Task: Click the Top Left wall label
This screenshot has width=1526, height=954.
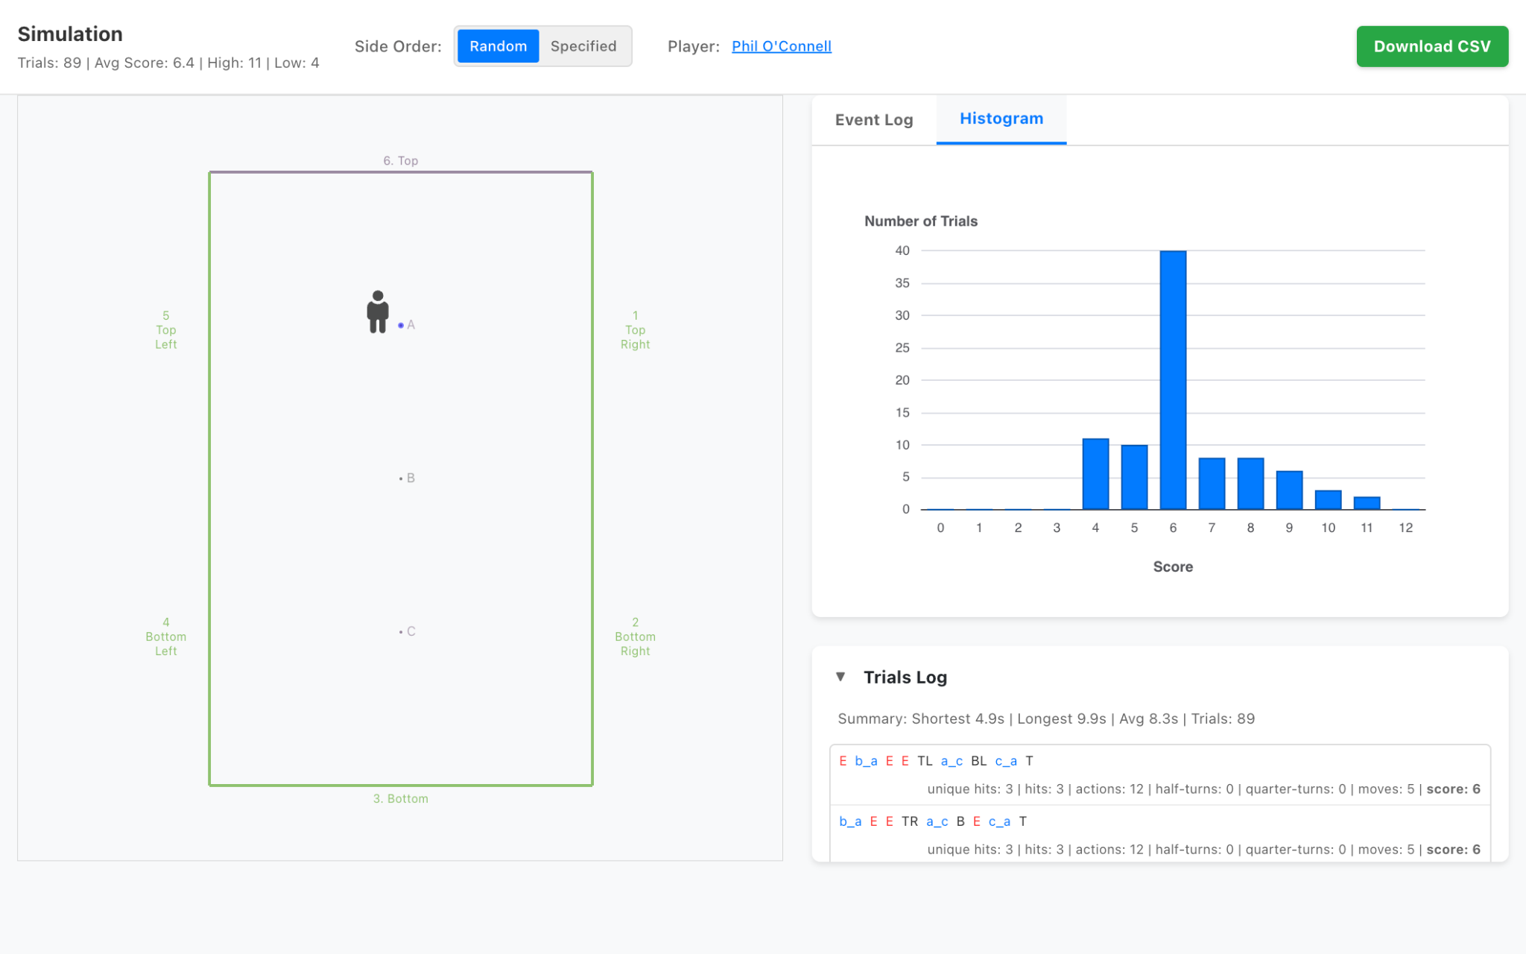Action: (165, 329)
